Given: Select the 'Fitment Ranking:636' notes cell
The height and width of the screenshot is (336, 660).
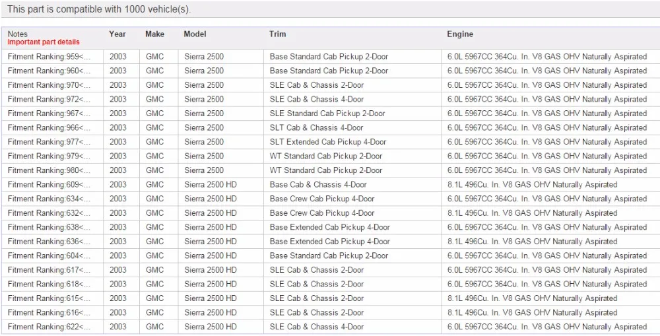Looking at the screenshot, I should pos(53,242).
